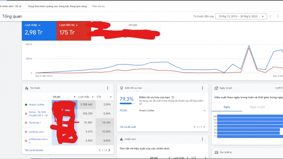Go to previous page of accounts list

coord(99,150)
